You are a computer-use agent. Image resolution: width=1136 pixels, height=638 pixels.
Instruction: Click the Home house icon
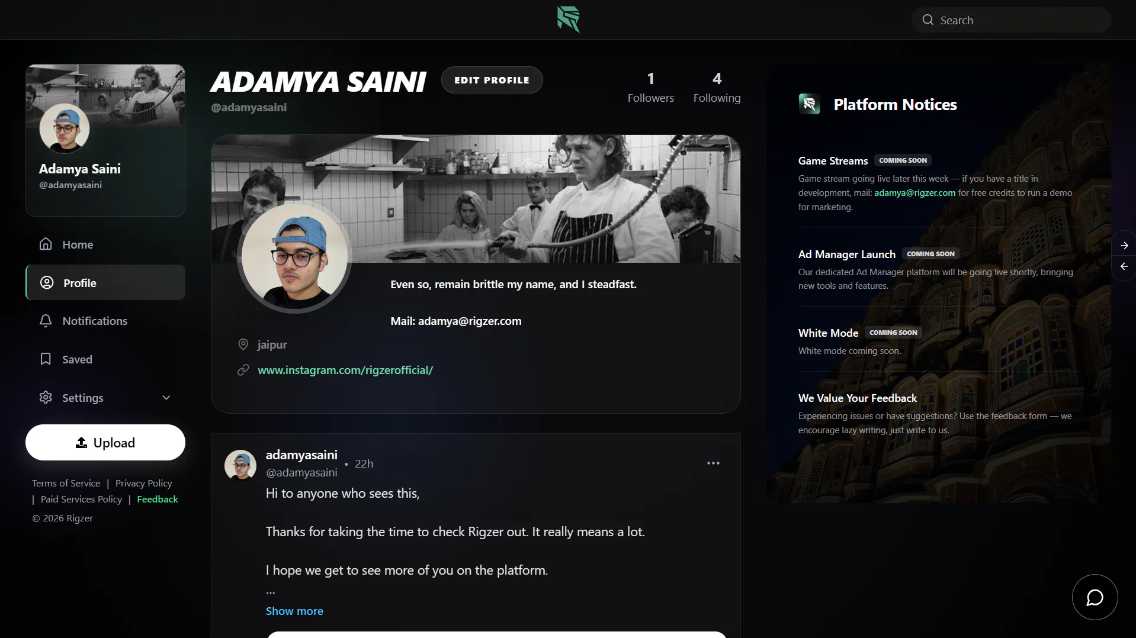pyautogui.click(x=46, y=244)
